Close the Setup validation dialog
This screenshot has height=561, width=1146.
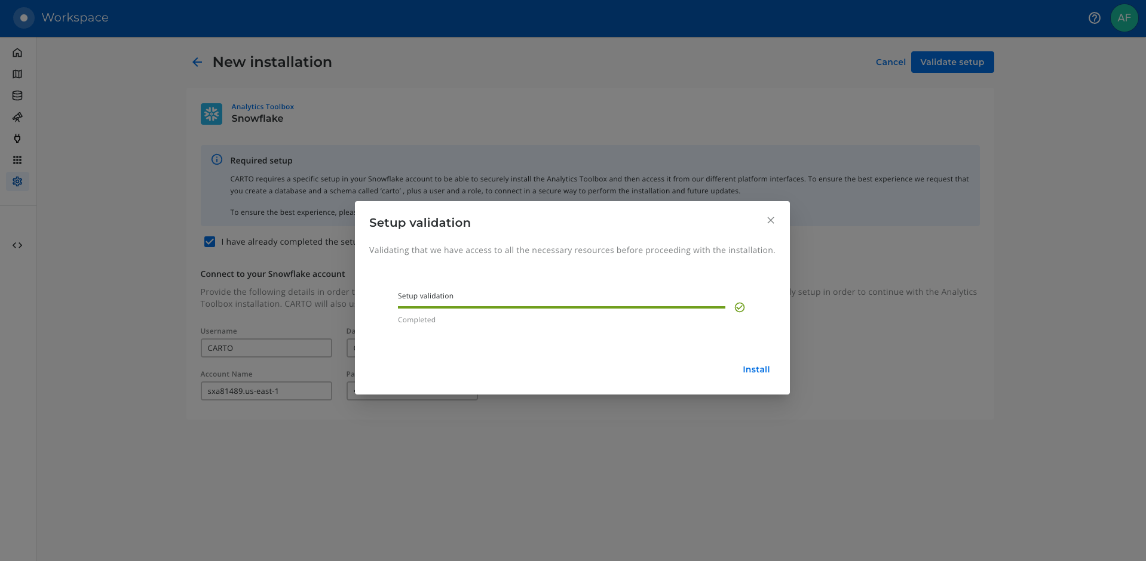click(x=770, y=220)
